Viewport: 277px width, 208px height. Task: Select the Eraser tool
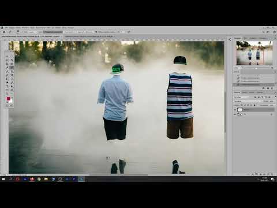coord(12,75)
